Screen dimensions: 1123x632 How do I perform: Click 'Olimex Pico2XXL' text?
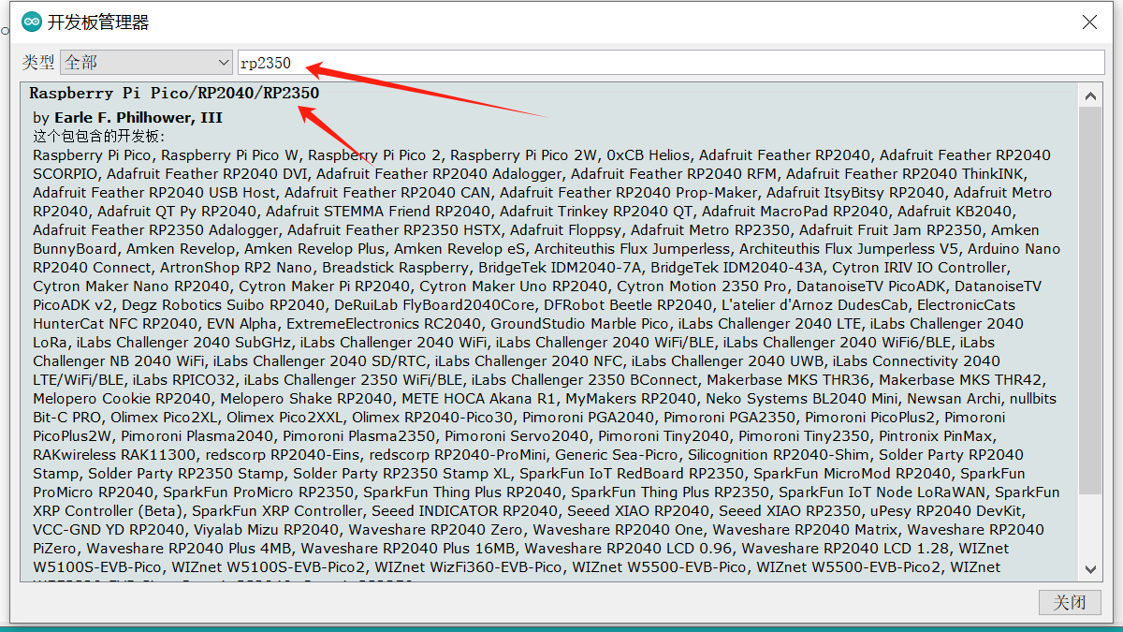pos(284,418)
